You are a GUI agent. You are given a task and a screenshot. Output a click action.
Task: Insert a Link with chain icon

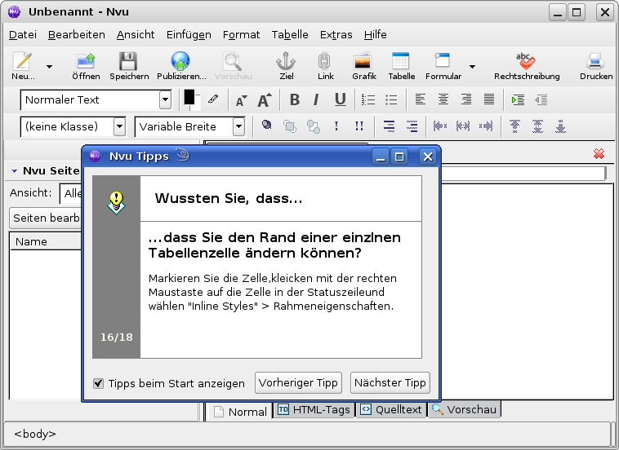(325, 65)
